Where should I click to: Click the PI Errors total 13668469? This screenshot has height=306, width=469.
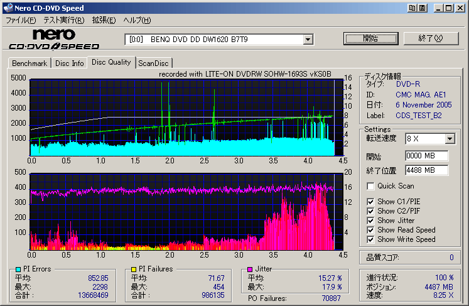point(93,295)
